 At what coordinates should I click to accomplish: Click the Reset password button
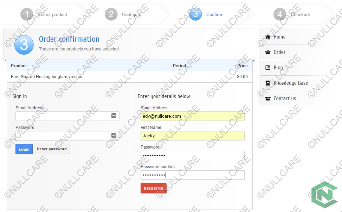[x=52, y=149]
